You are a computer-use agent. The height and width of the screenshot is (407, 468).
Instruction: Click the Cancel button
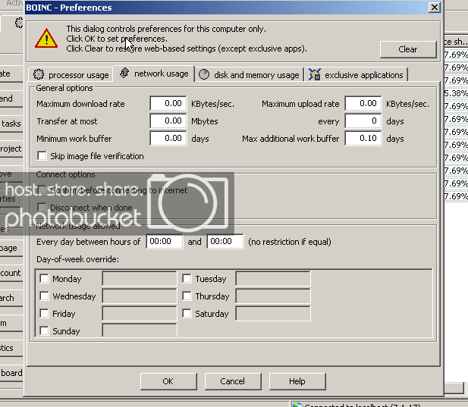click(x=232, y=381)
